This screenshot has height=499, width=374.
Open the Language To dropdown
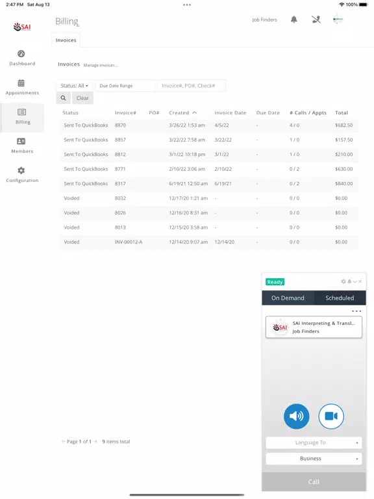pyautogui.click(x=314, y=442)
